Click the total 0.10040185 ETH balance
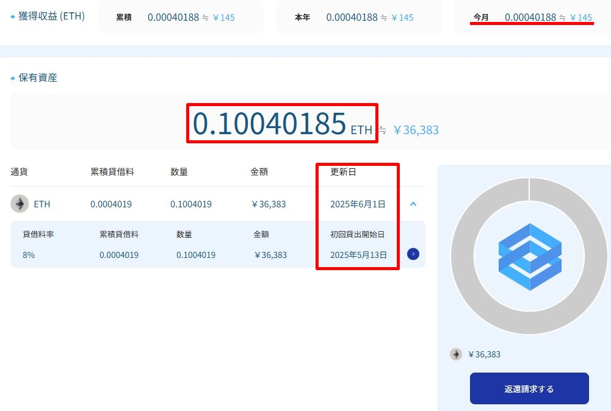This screenshot has width=611, height=411. [x=283, y=123]
